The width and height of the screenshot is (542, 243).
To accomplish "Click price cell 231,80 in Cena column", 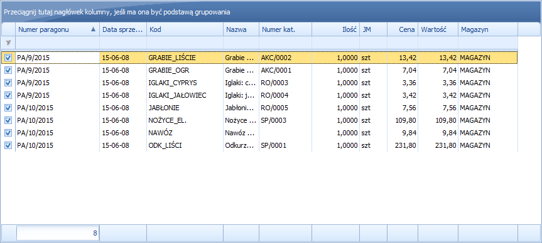I will (x=403, y=145).
